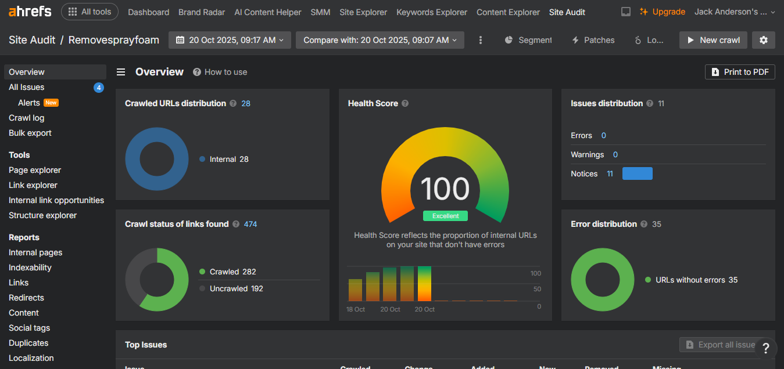The height and width of the screenshot is (369, 784).
Task: Open Brand Radar tab
Action: (202, 12)
